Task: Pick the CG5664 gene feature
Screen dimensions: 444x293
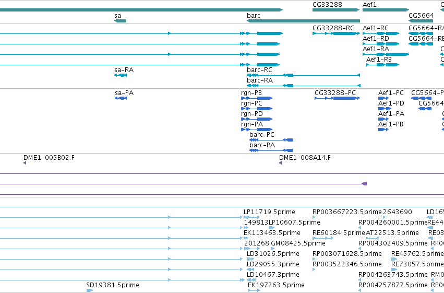Action: click(x=421, y=21)
